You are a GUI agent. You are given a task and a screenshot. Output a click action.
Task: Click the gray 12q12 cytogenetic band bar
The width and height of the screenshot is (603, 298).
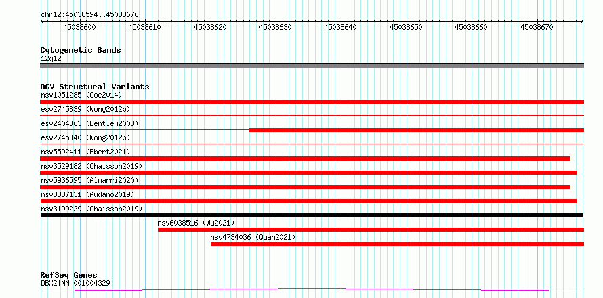pos(312,66)
